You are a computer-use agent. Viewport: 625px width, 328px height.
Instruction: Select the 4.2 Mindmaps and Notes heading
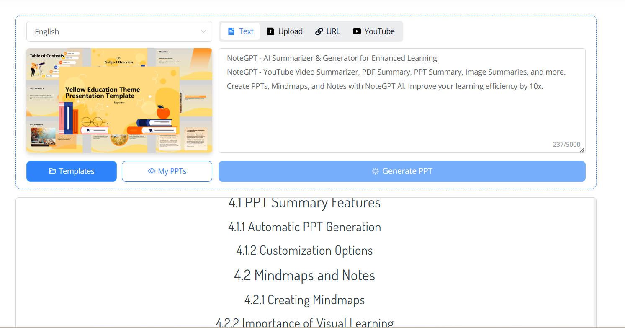(x=304, y=275)
